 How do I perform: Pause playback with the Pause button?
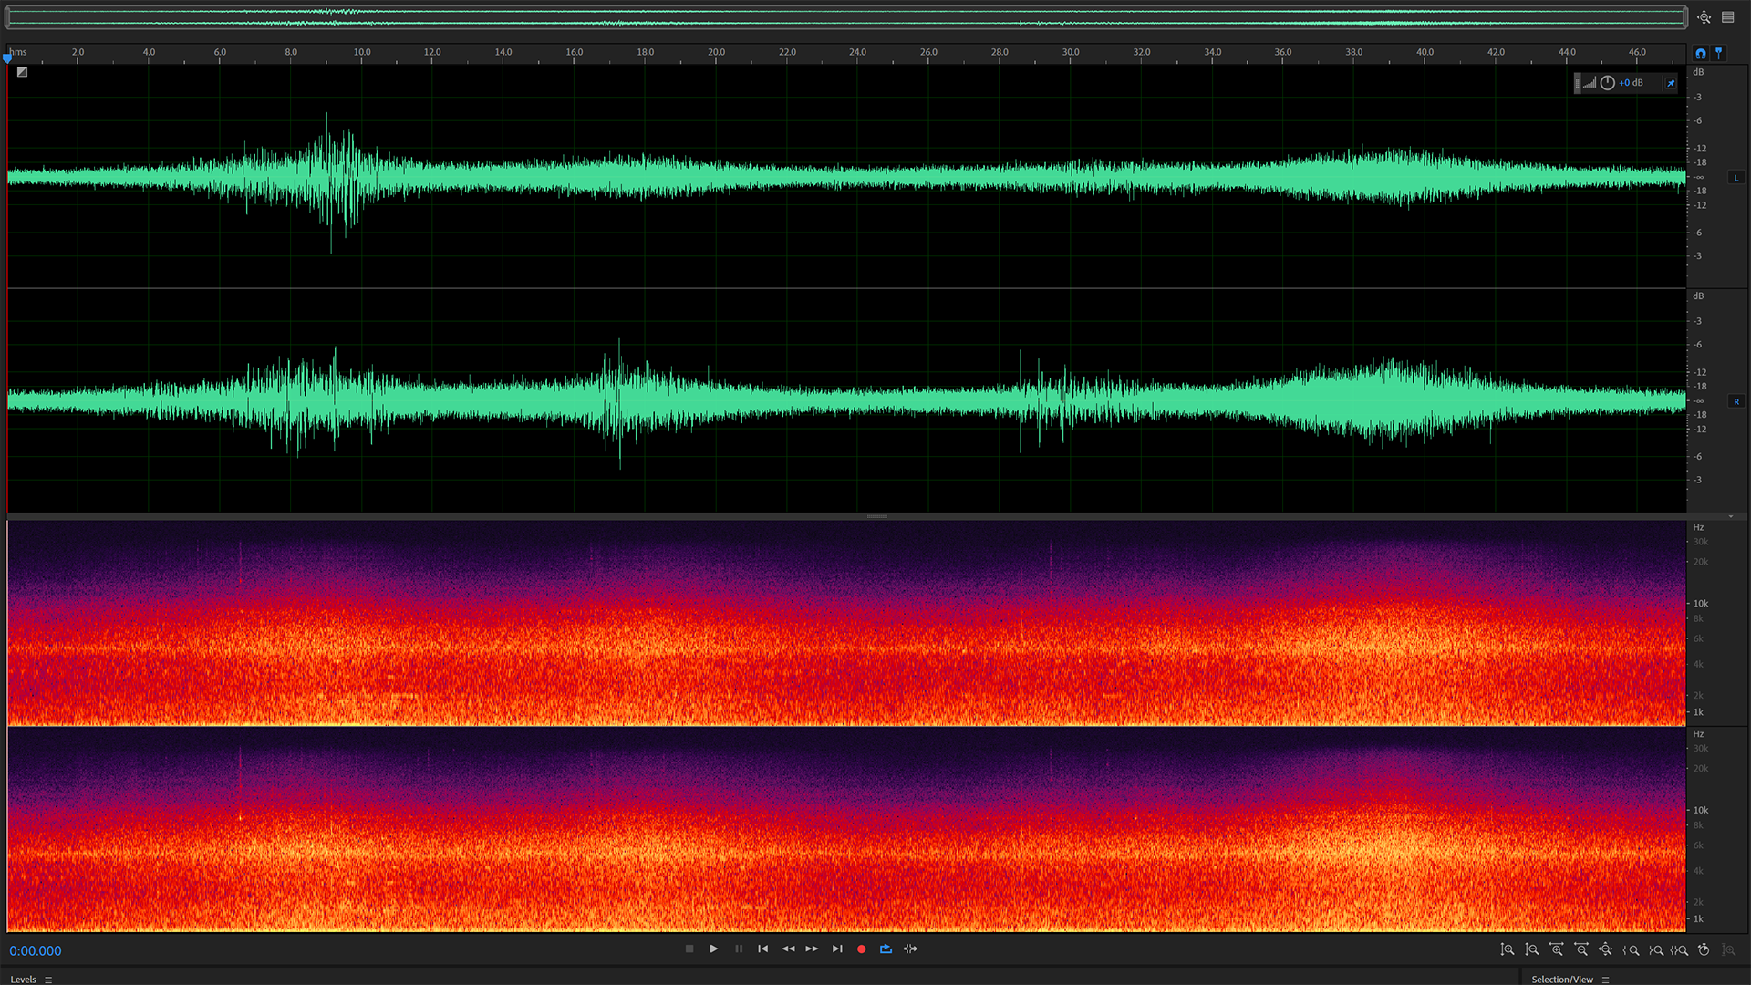[739, 949]
